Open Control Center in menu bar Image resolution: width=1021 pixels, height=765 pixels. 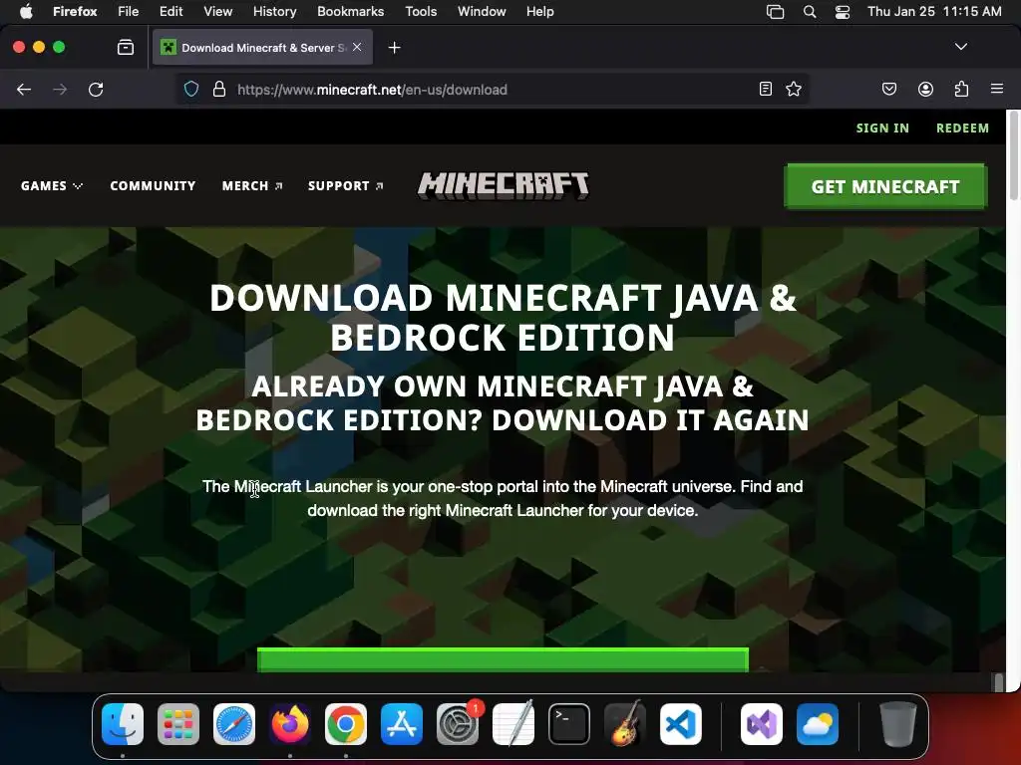pyautogui.click(x=842, y=12)
